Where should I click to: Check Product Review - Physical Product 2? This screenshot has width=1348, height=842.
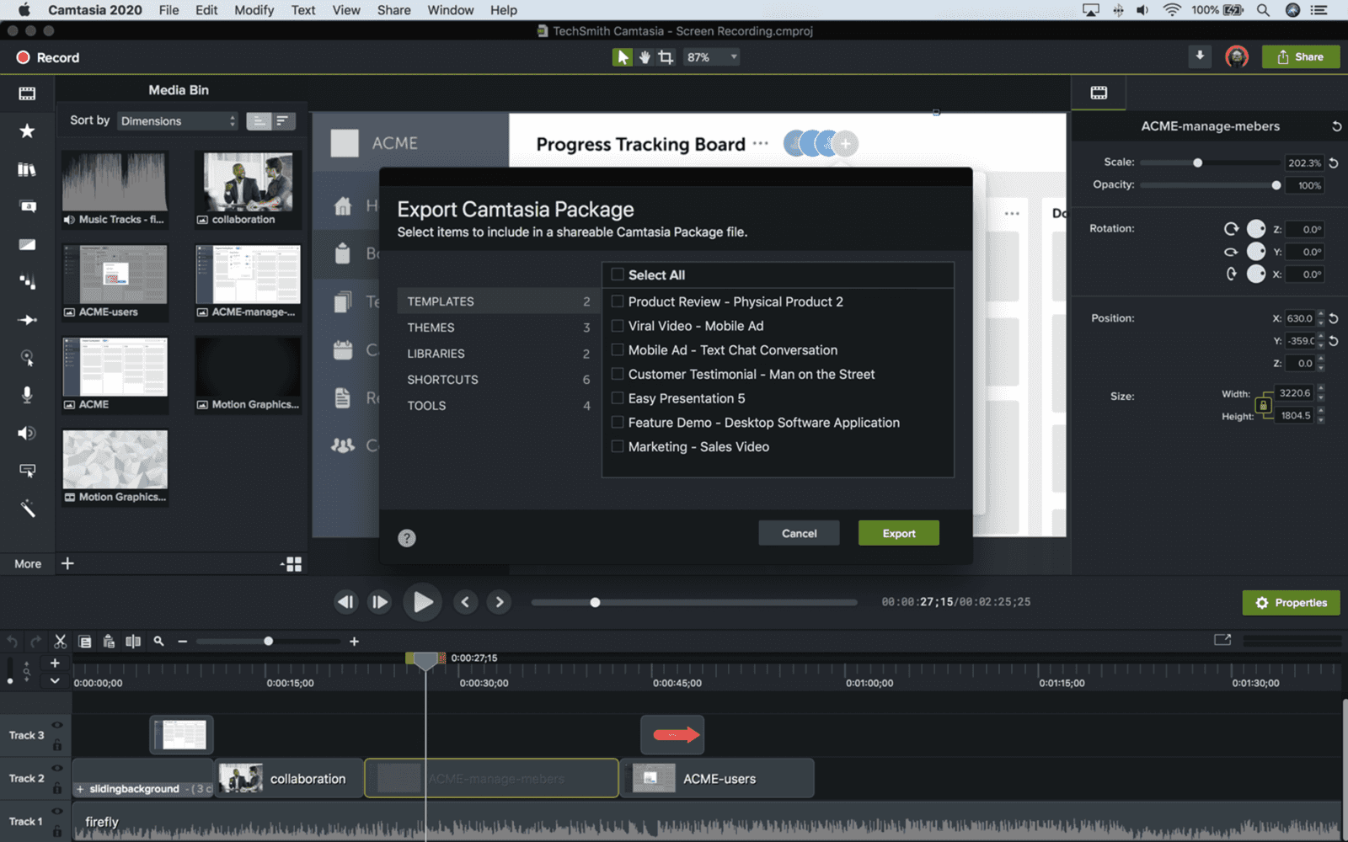pos(618,301)
